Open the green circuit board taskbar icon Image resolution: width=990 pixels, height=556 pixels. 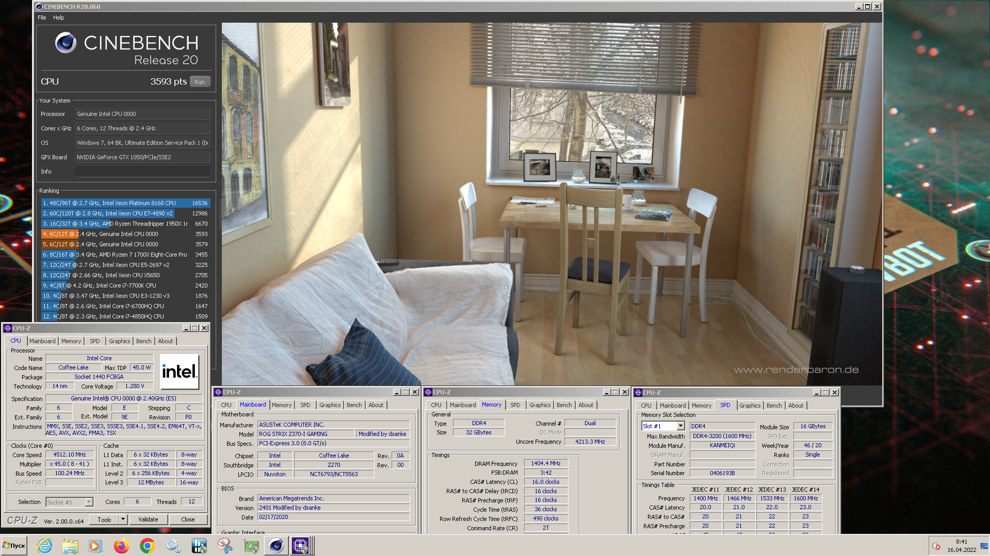[x=251, y=546]
